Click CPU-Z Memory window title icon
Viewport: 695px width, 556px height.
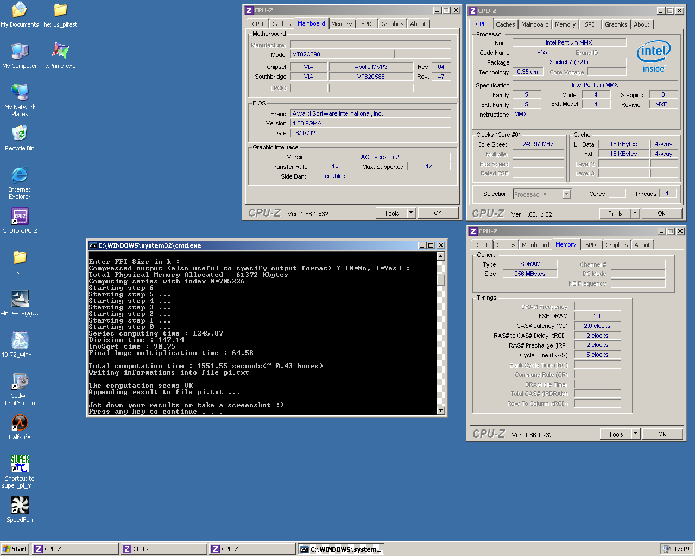[x=473, y=231]
